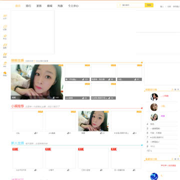The width and height of the screenshot is (180, 180).
Task: Open the 充值 recharge tab
Action: tap(60, 6)
